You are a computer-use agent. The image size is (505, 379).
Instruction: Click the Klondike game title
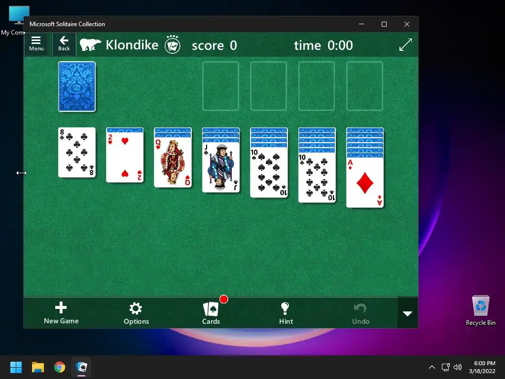(132, 45)
